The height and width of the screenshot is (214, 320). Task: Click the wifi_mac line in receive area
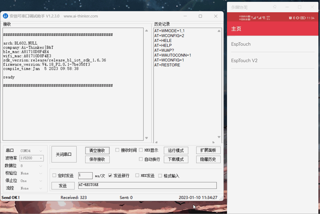[27, 56]
